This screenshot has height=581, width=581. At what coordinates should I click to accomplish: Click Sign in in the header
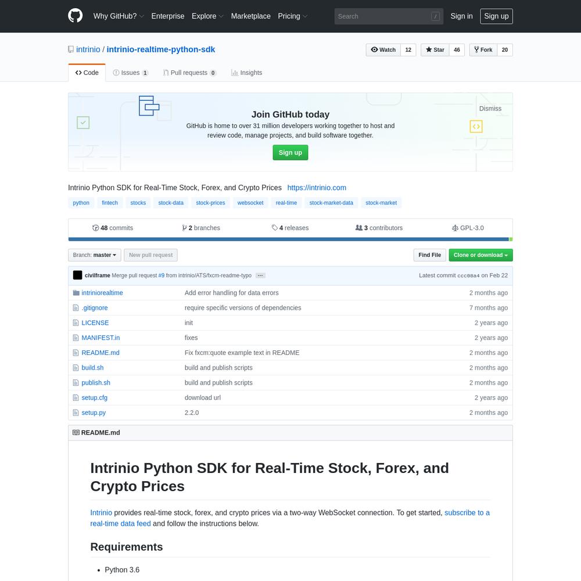[462, 16]
